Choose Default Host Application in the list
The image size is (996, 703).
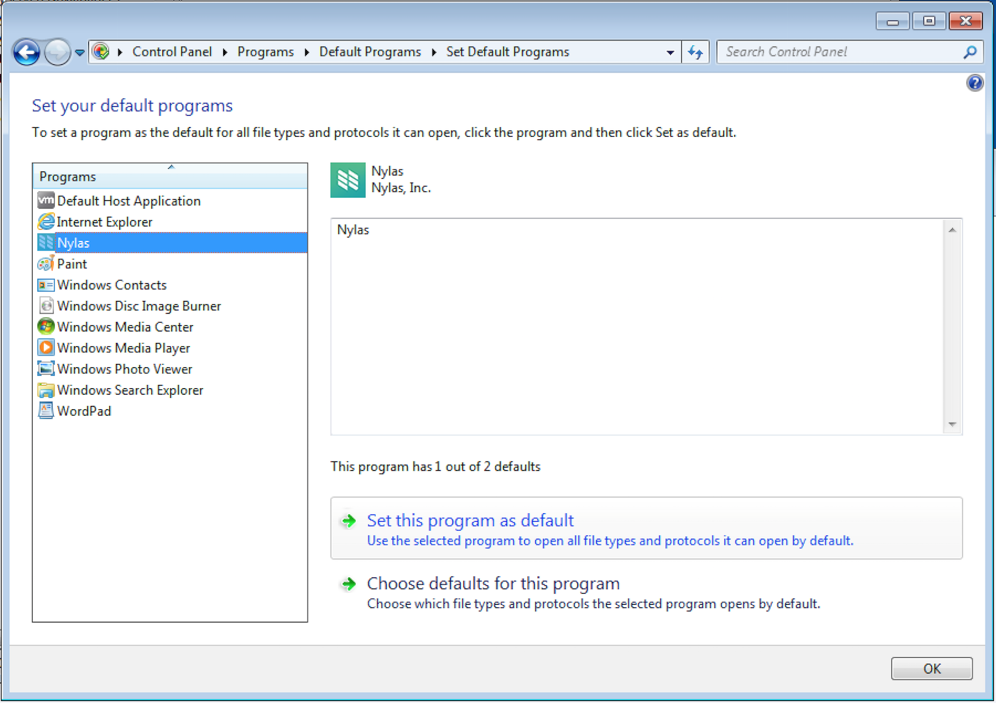[x=128, y=201]
